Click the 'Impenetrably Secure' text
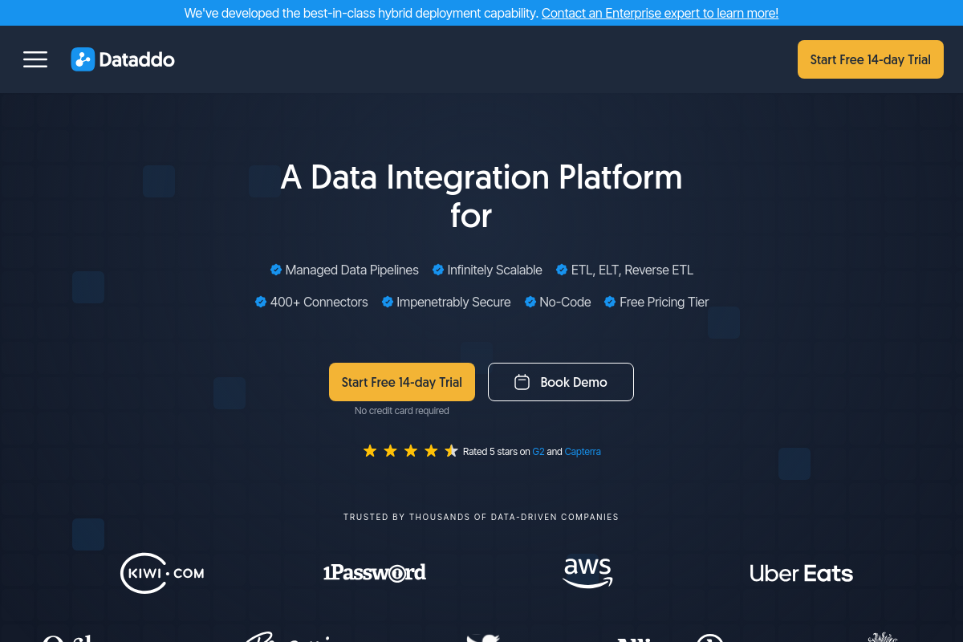 (x=453, y=303)
